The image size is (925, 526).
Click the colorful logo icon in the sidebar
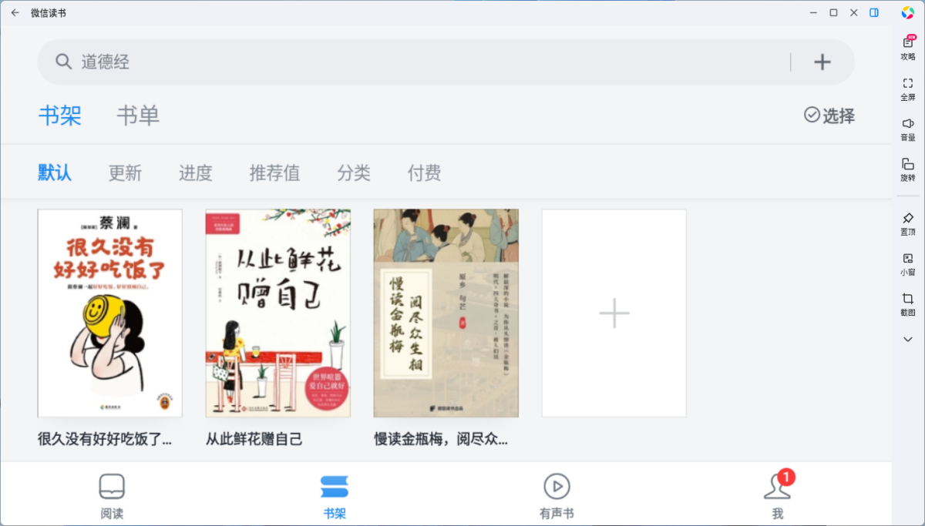(x=907, y=12)
